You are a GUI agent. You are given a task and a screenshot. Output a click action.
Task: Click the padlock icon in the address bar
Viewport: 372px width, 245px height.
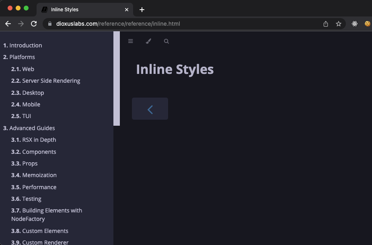[x=49, y=24]
